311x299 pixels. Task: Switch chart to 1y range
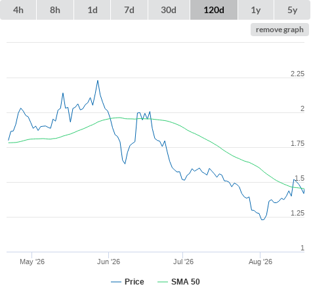pos(256,10)
